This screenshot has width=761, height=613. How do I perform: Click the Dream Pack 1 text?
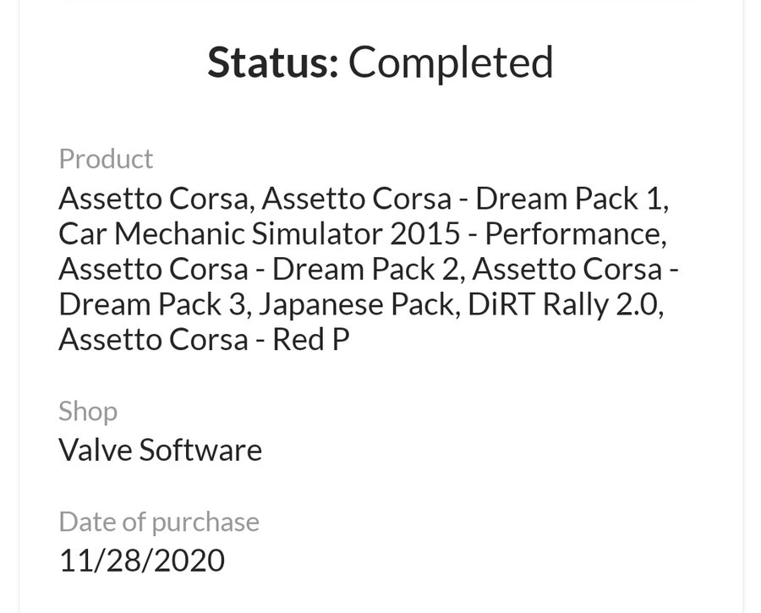coord(571,199)
